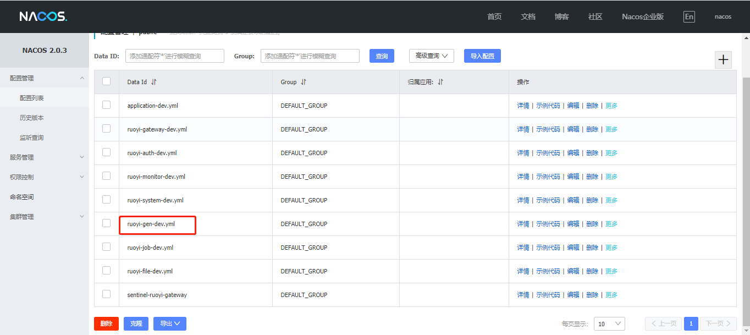Check the ruoyi-job-dev.yml row checkbox
This screenshot has width=750, height=335.
click(107, 247)
